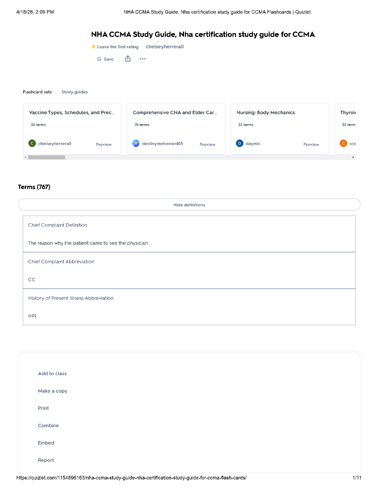The height and width of the screenshot is (490, 378).
Task: Preview the Vaccine Types set
Action: pos(104,144)
